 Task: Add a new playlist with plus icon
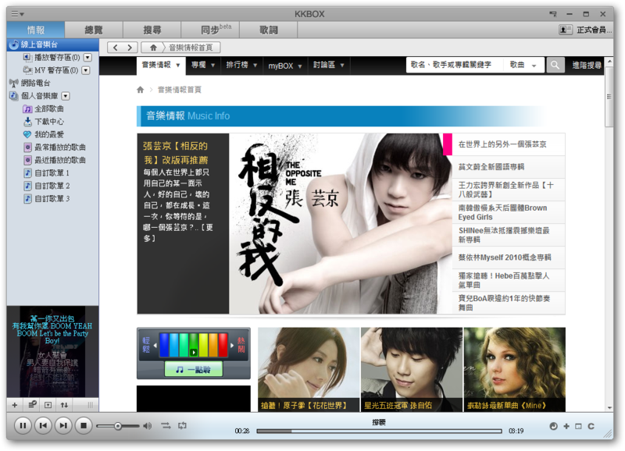coord(14,405)
